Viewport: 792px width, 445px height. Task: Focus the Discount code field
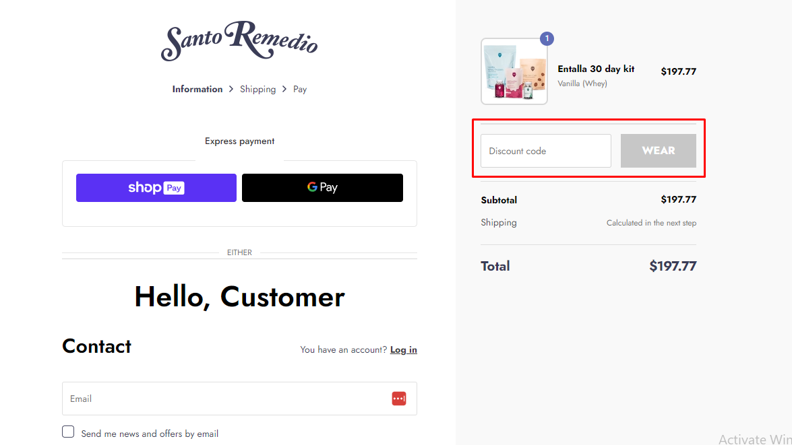[x=546, y=151]
